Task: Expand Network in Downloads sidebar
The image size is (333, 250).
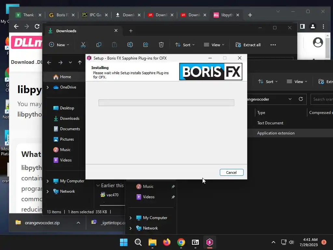Action: pyautogui.click(x=47, y=191)
